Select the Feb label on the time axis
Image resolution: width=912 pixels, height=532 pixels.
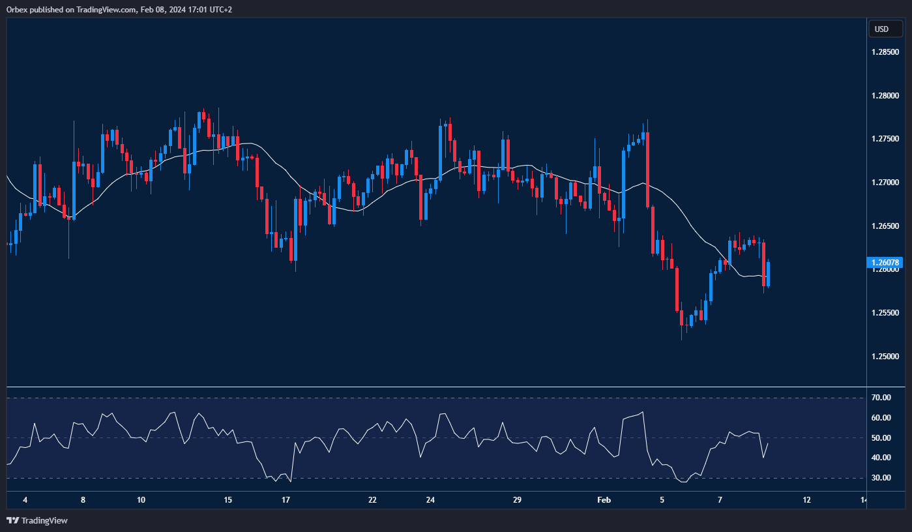(x=603, y=500)
